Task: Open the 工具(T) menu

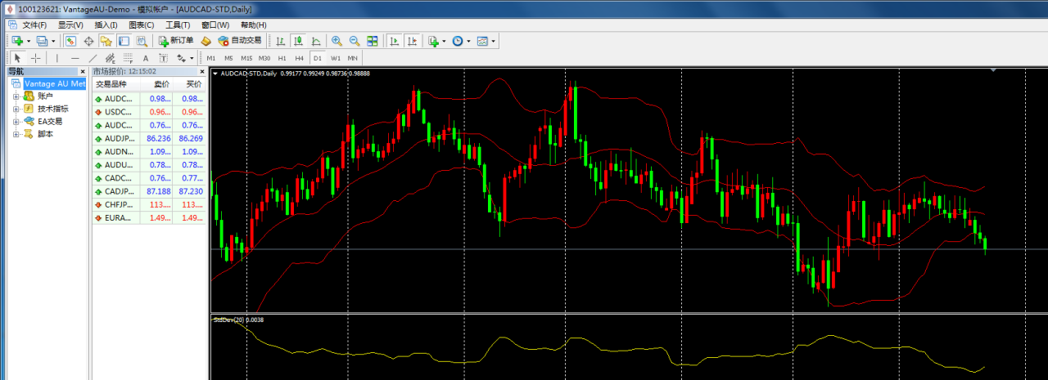Action: [178, 25]
